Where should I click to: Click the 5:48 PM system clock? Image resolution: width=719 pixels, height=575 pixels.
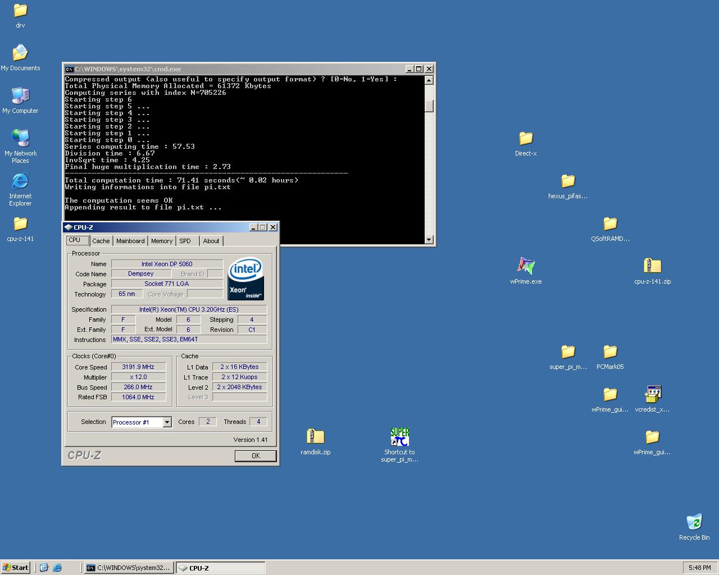tap(699, 568)
